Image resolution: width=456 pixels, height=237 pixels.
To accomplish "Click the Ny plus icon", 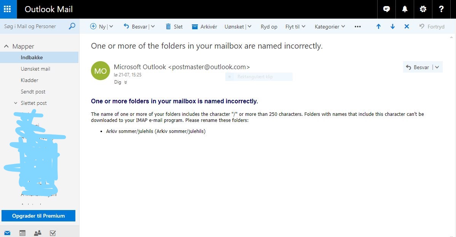I will pyautogui.click(x=93, y=27).
